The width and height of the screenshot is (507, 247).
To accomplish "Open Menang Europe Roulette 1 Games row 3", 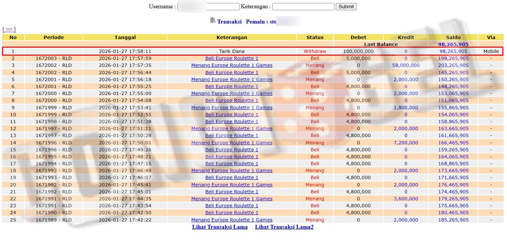I will click(232, 66).
